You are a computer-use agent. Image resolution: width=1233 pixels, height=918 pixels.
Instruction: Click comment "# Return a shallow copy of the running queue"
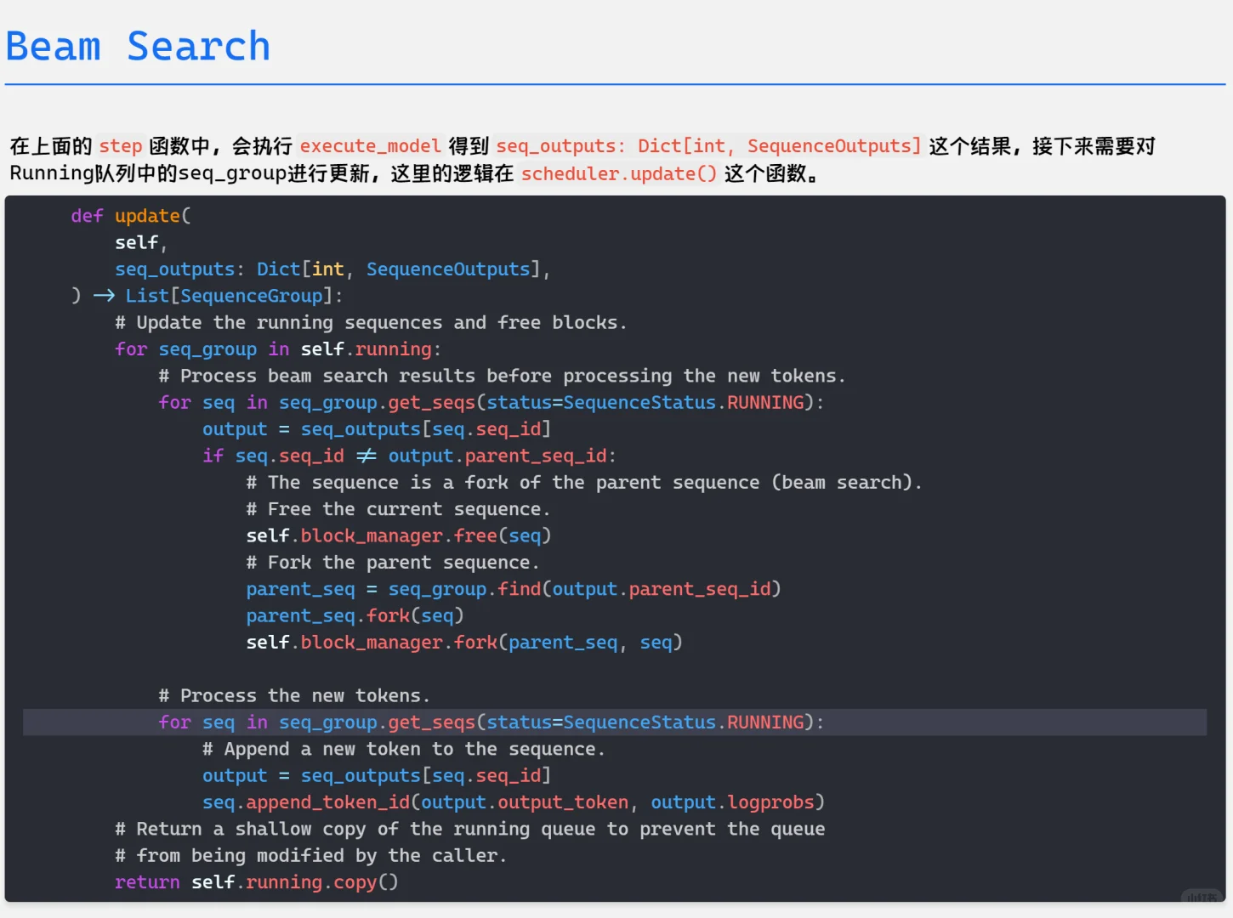tap(470, 830)
